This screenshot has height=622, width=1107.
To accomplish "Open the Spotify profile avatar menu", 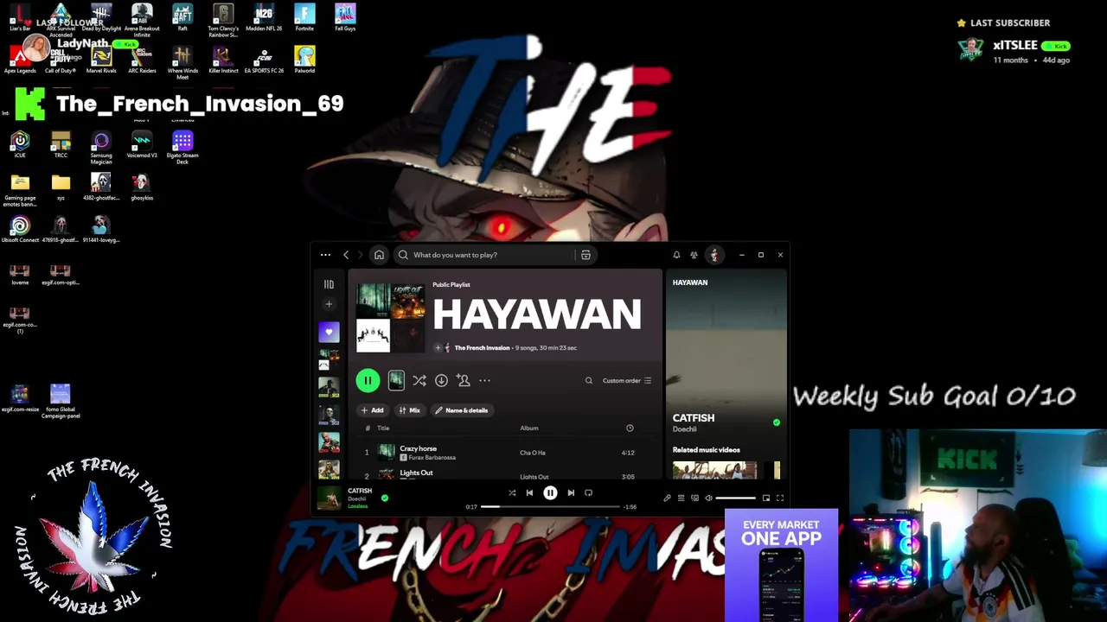I will (714, 255).
